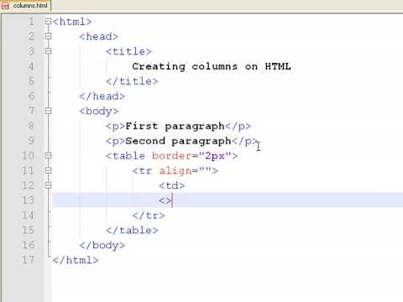Click the closing </head> tag
Viewport: 403px width, 302px height.
point(102,96)
